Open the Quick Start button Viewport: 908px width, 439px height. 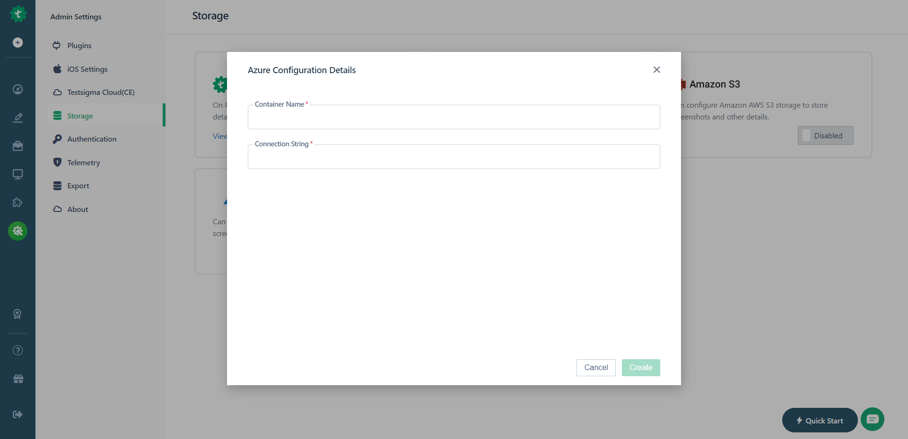tap(820, 420)
